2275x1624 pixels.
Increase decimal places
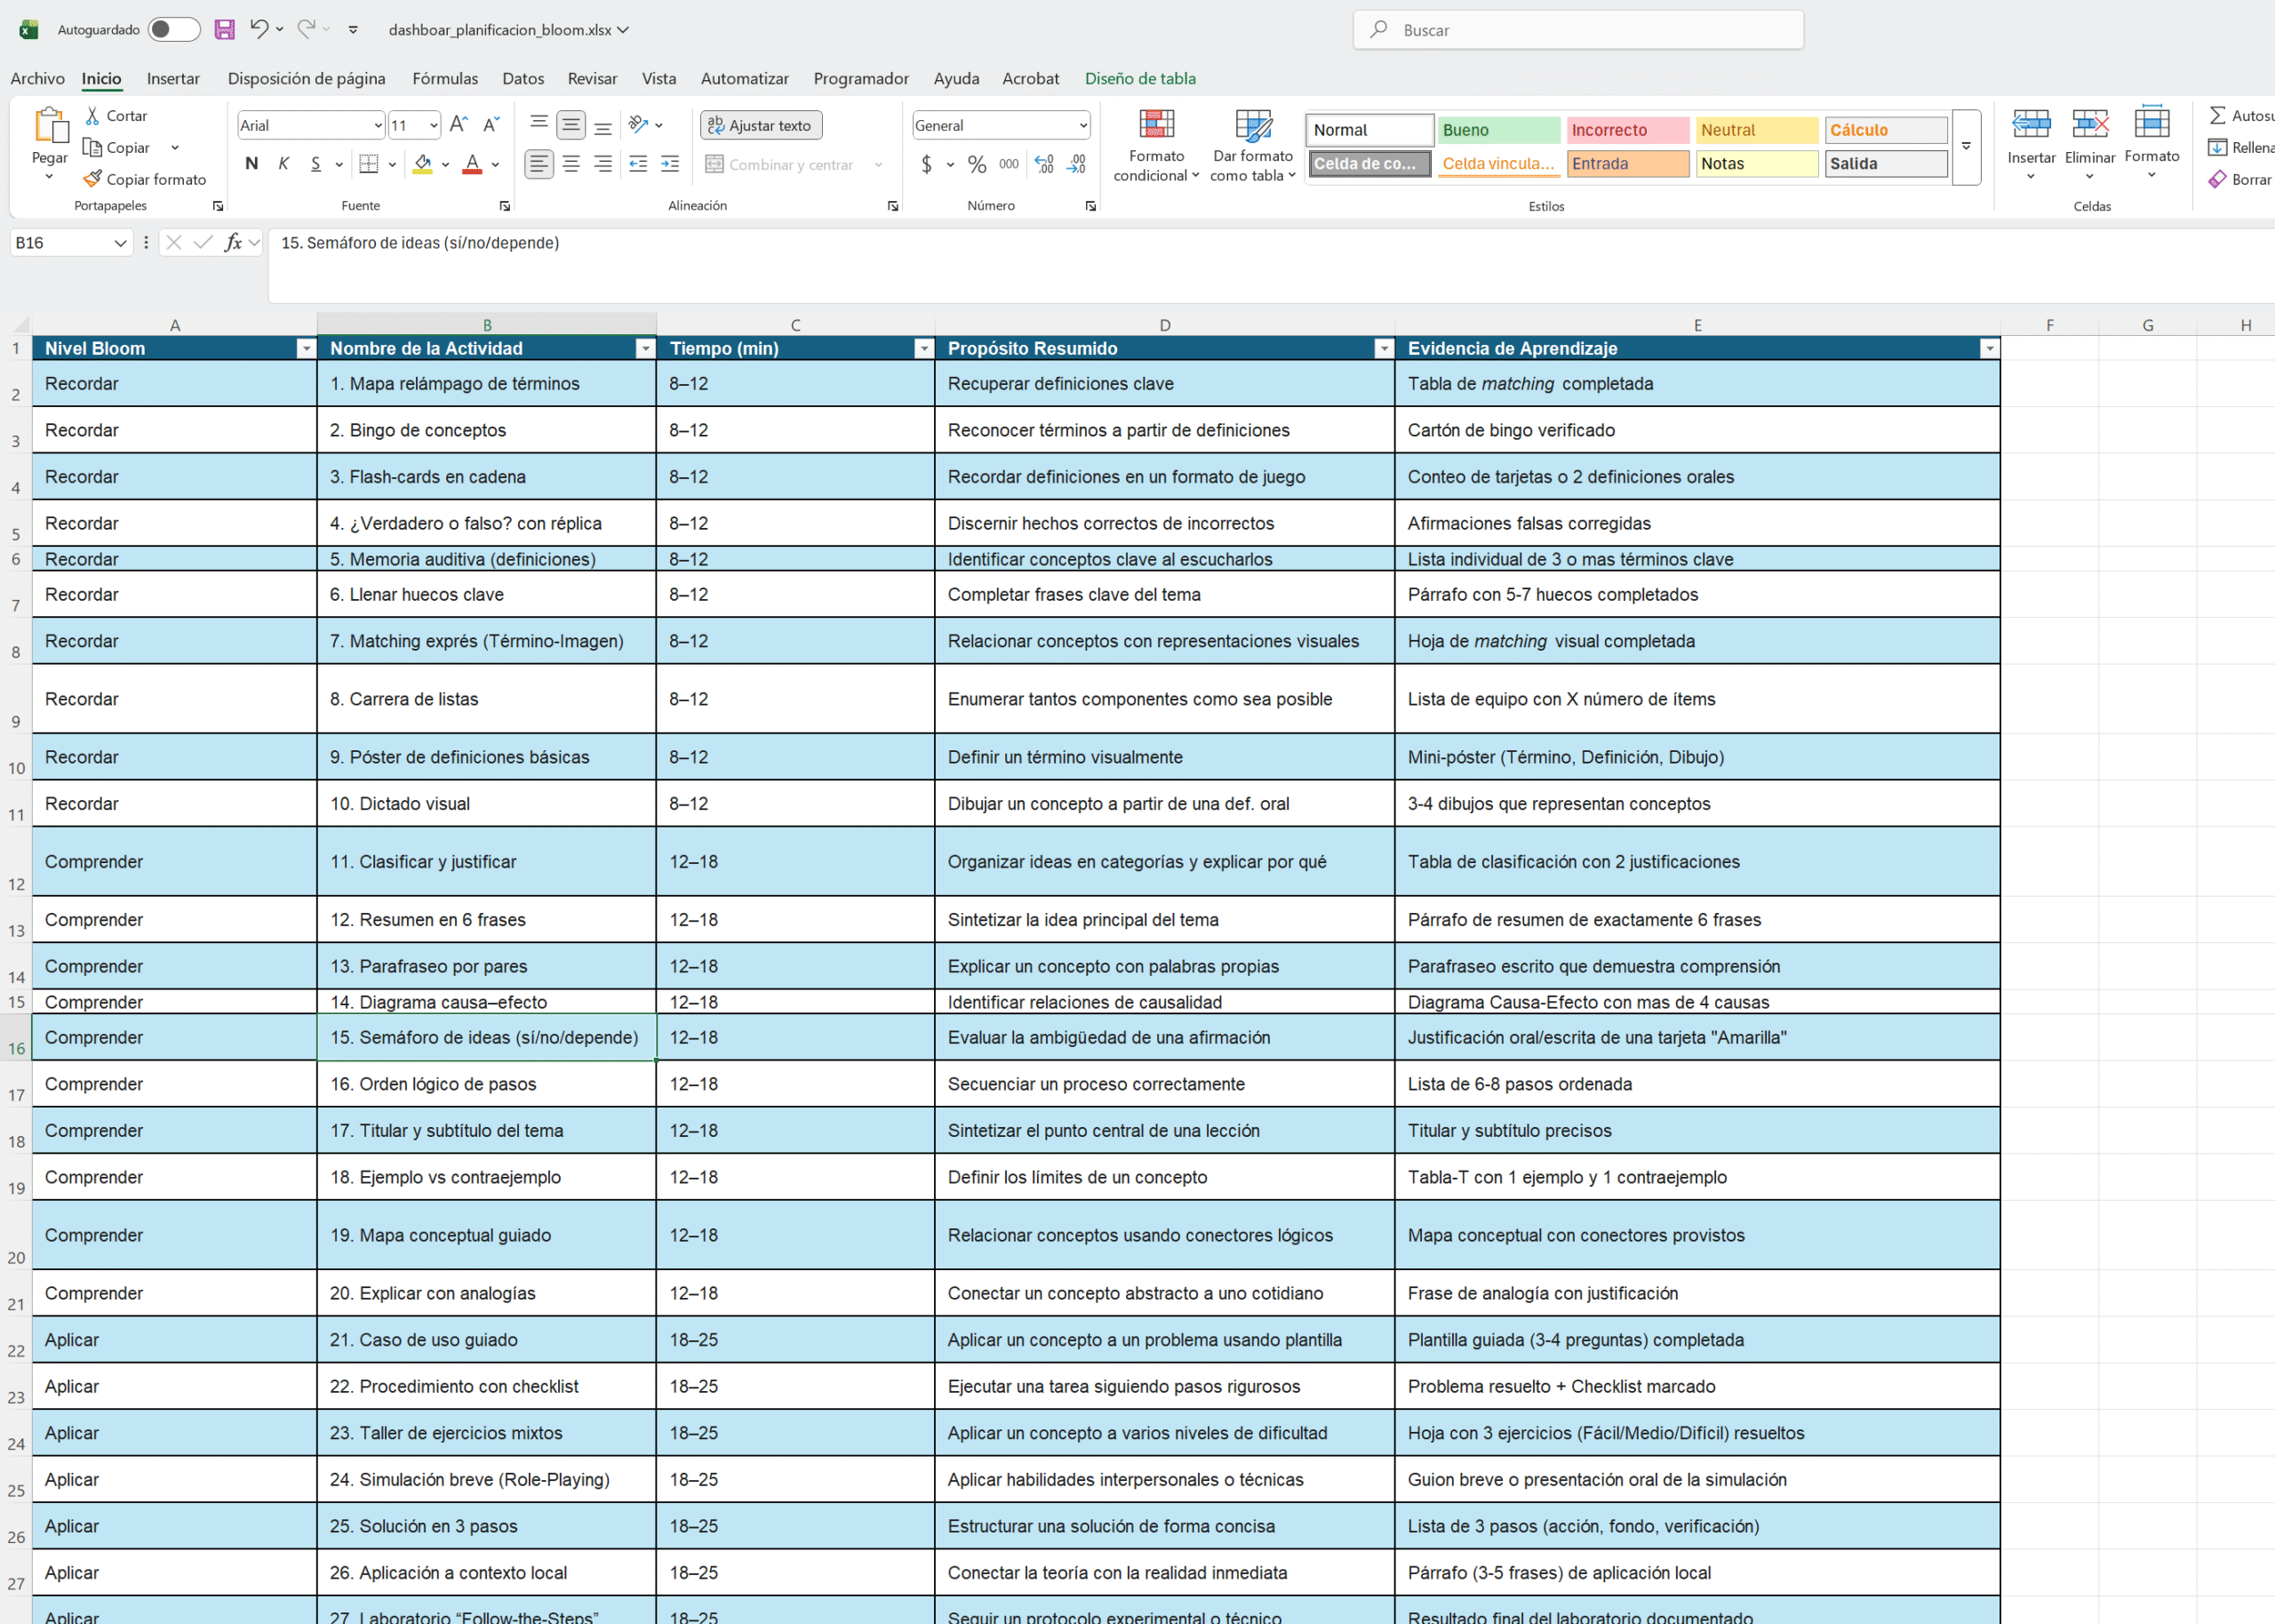(x=1043, y=164)
